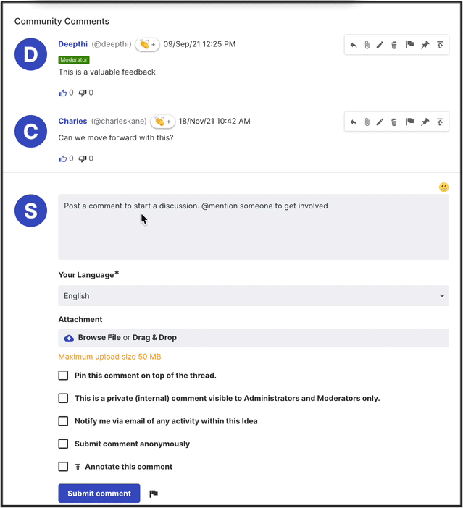Delete Charles's comment using the trash icon
This screenshot has height=508, width=463.
[394, 122]
